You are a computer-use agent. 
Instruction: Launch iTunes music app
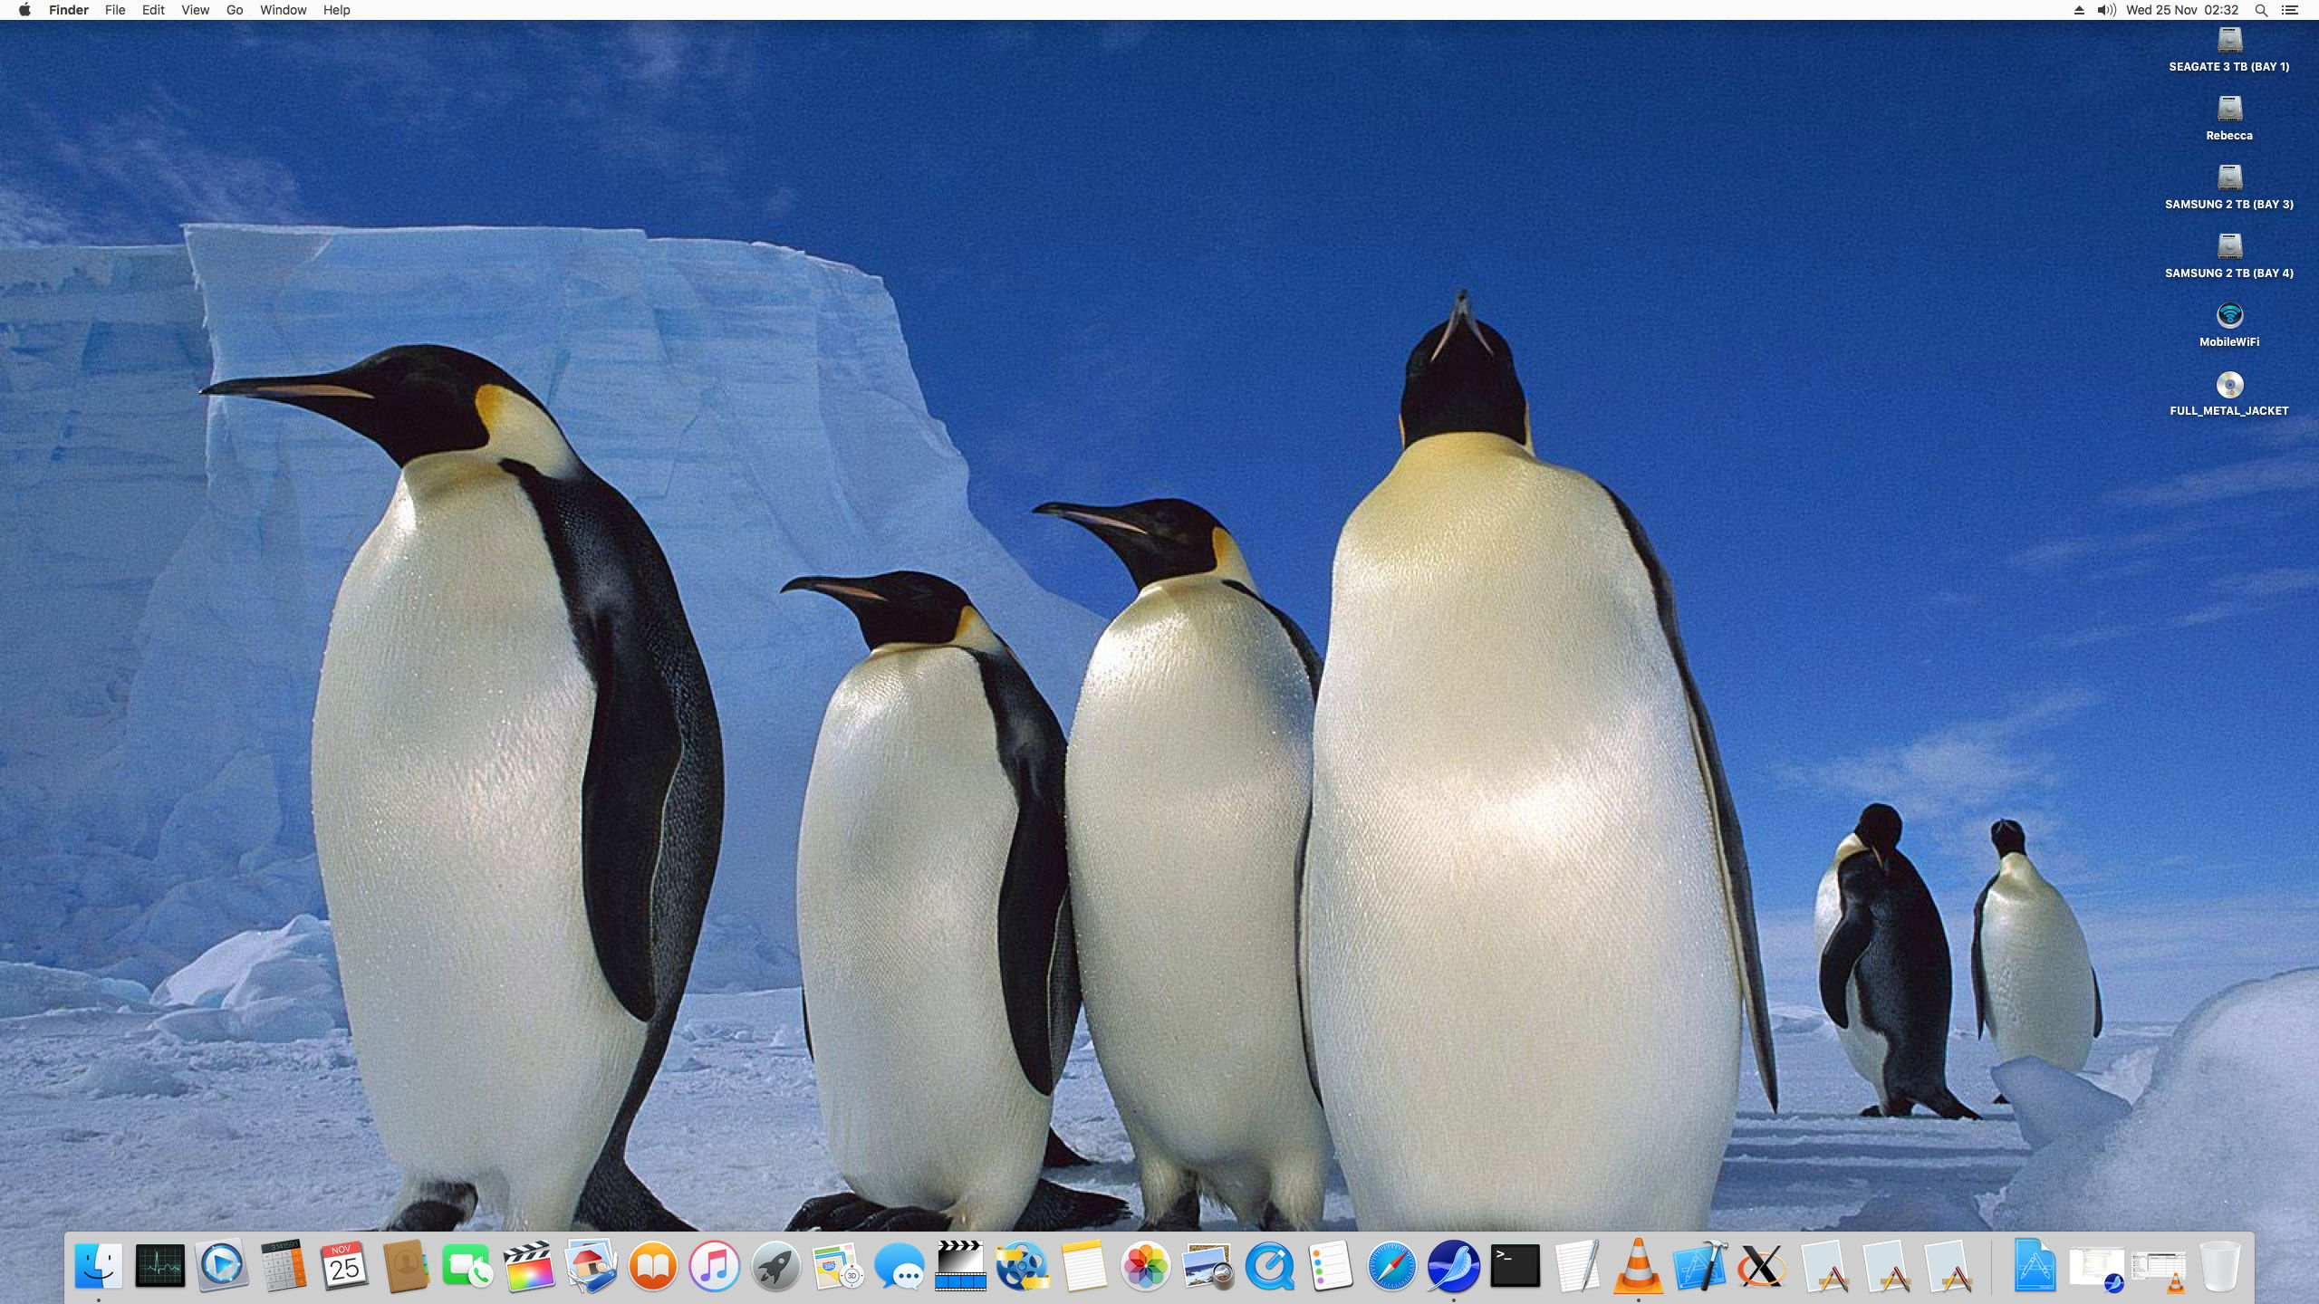[x=715, y=1265]
